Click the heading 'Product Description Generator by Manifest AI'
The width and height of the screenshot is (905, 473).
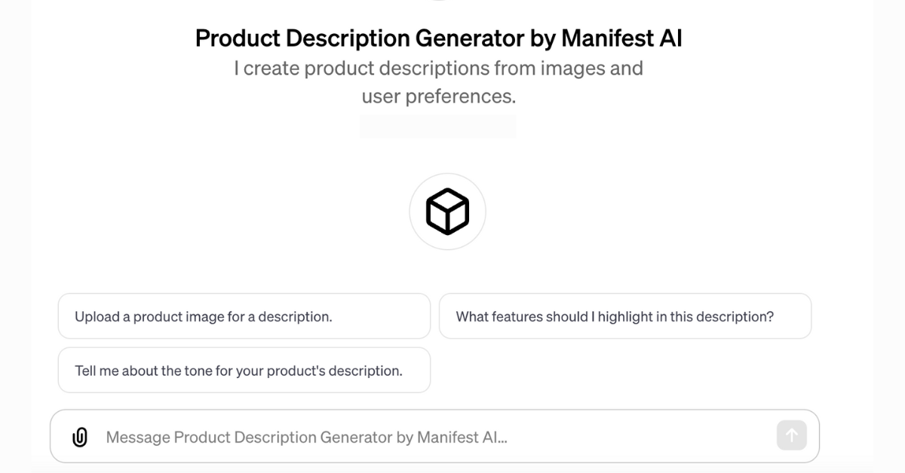pyautogui.click(x=438, y=38)
